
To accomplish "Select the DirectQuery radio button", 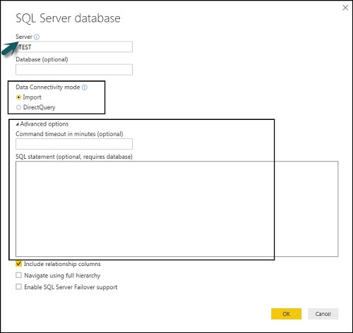I will click(x=18, y=107).
